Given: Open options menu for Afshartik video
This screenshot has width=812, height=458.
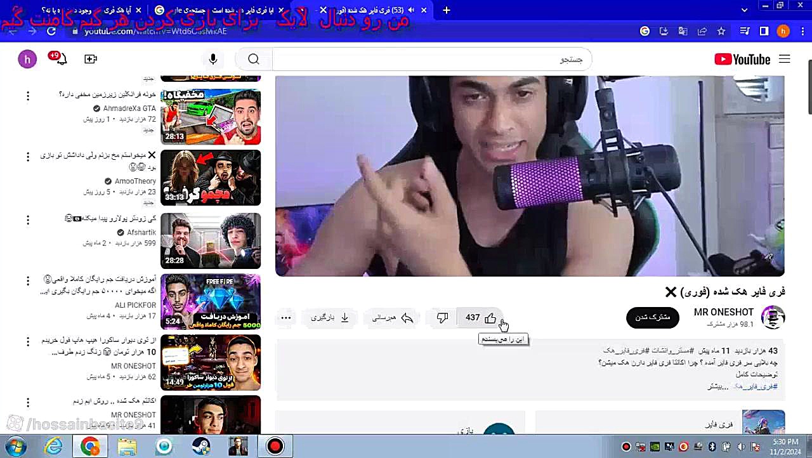Looking at the screenshot, I should [28, 220].
